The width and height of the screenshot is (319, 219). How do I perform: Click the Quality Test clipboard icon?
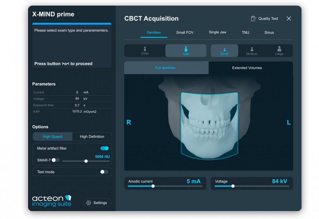coord(253,18)
